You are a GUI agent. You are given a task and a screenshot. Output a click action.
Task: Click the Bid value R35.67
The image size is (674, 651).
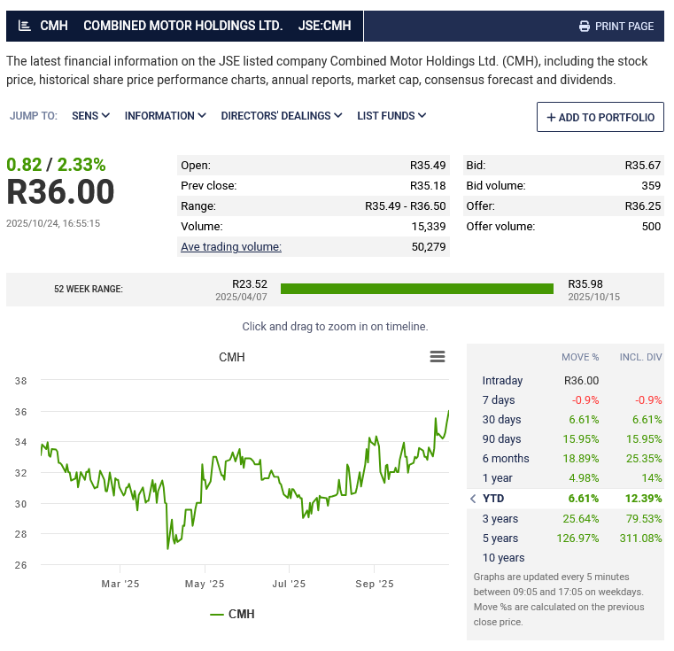[643, 166]
